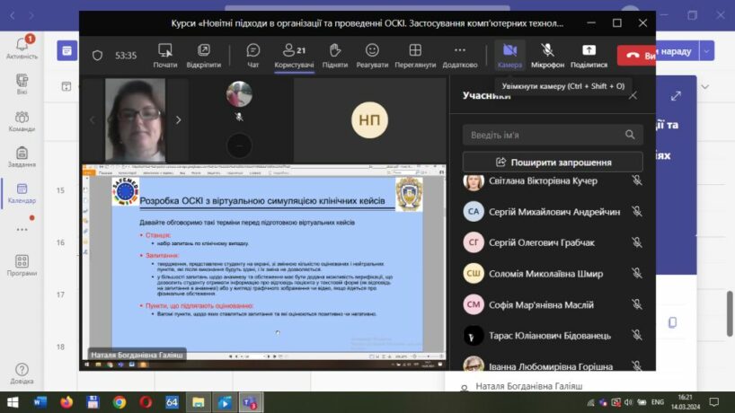Click the Поділитися share screen icon
Viewport: 735px width, 413px height.
tap(589, 55)
